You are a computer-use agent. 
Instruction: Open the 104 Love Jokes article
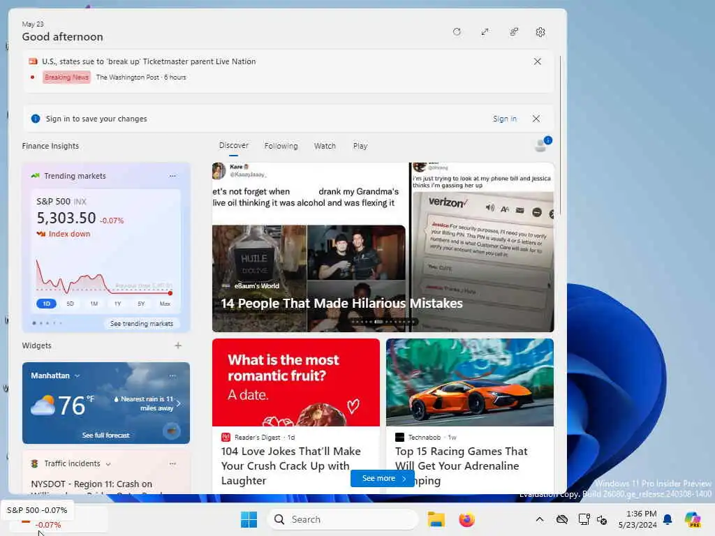[x=291, y=466]
